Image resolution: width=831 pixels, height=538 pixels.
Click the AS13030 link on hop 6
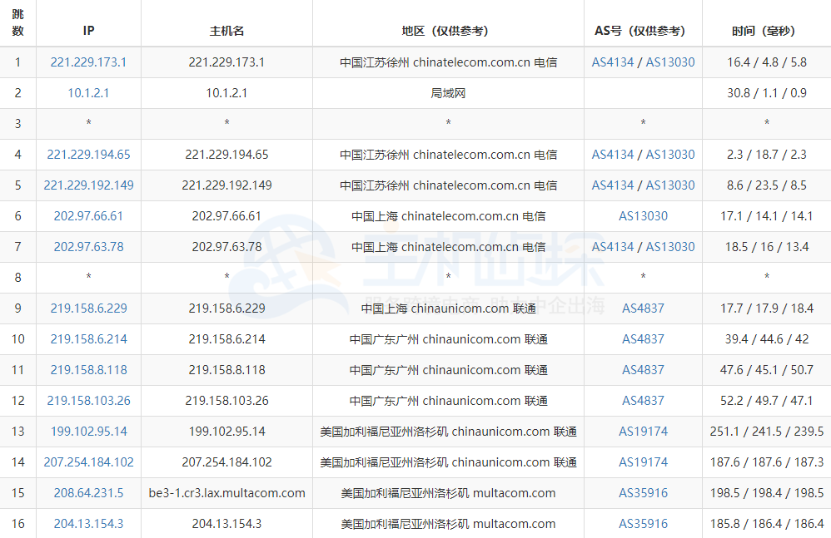(642, 215)
